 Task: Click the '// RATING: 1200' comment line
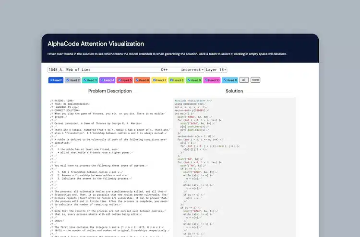click(x=62, y=101)
